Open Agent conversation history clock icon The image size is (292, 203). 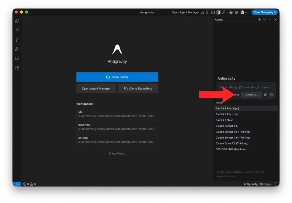[265, 20]
